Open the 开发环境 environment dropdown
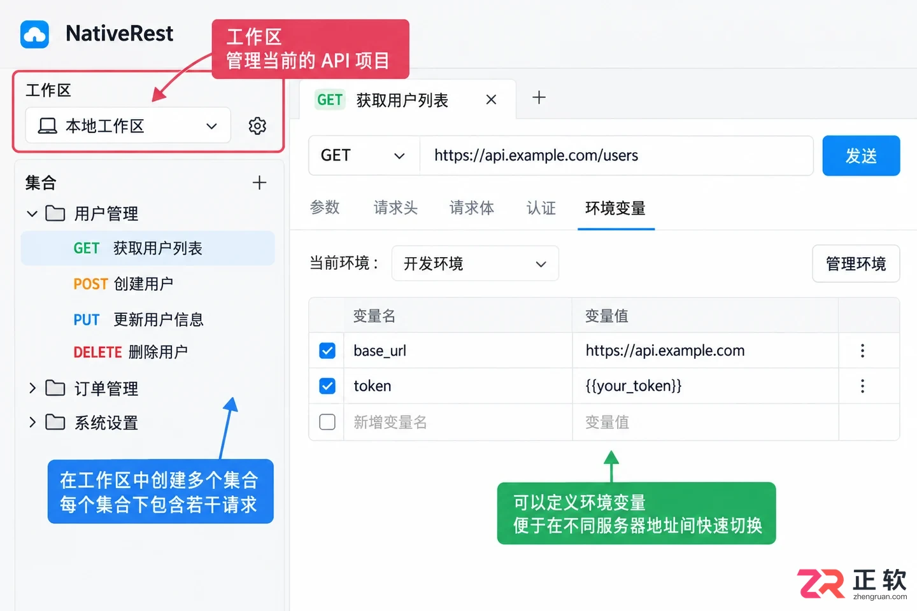 pyautogui.click(x=475, y=263)
